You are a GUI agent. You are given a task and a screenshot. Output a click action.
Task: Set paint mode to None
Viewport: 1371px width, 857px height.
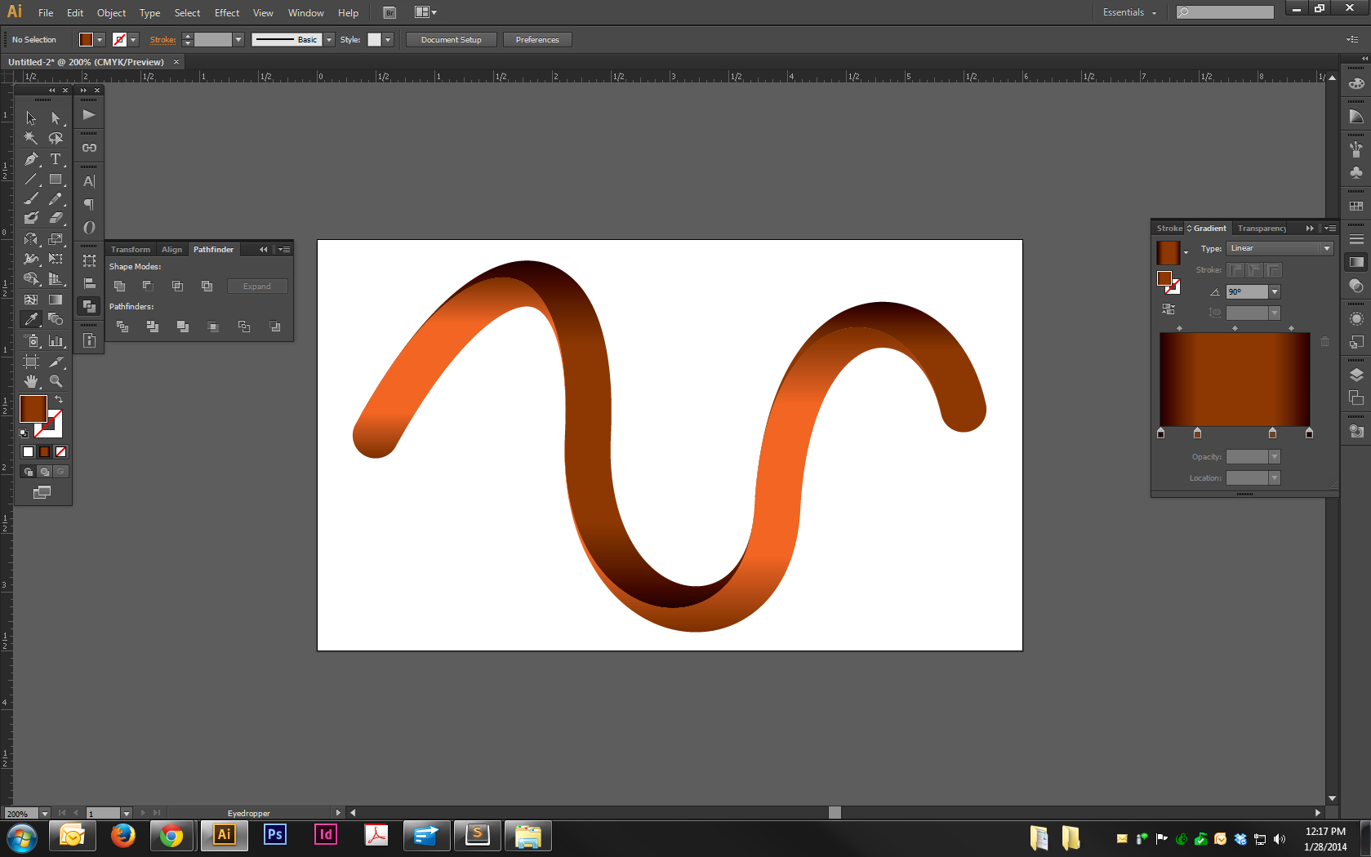(x=60, y=451)
